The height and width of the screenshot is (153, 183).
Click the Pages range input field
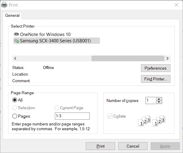click(x=72, y=116)
